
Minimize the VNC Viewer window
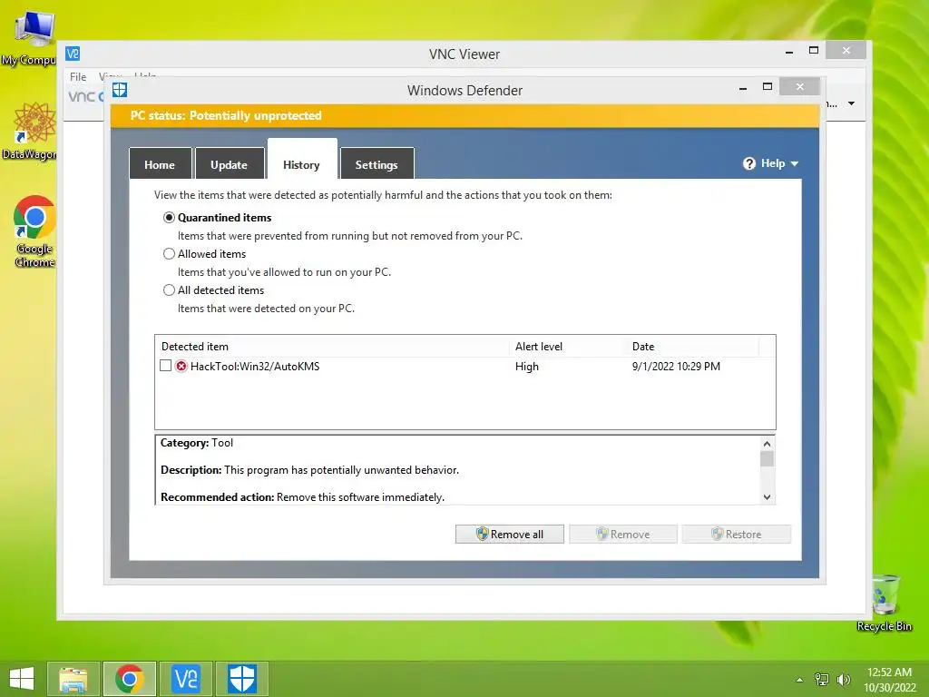coord(789,52)
